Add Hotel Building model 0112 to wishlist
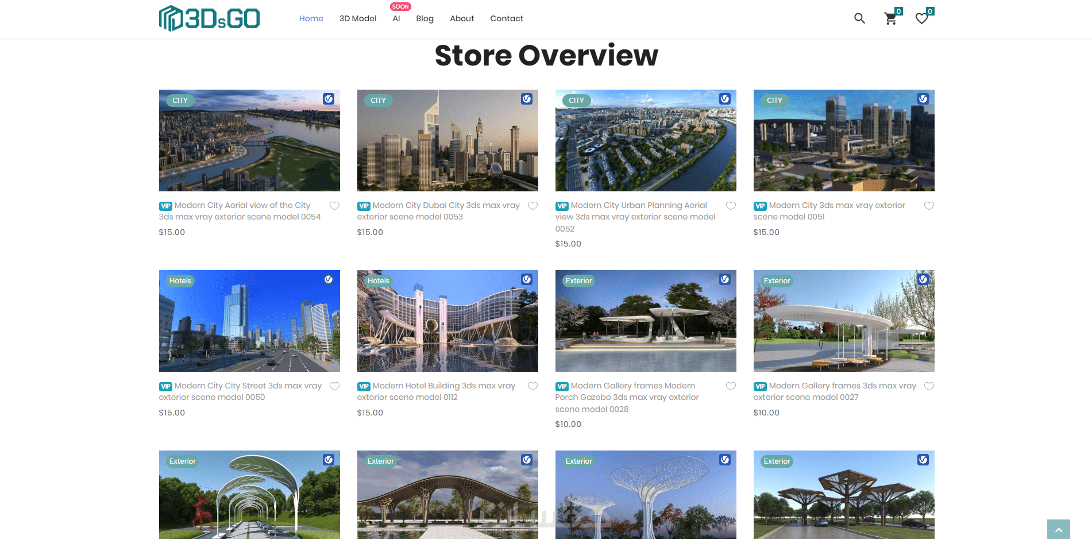The height and width of the screenshot is (539, 1092). pyautogui.click(x=533, y=386)
